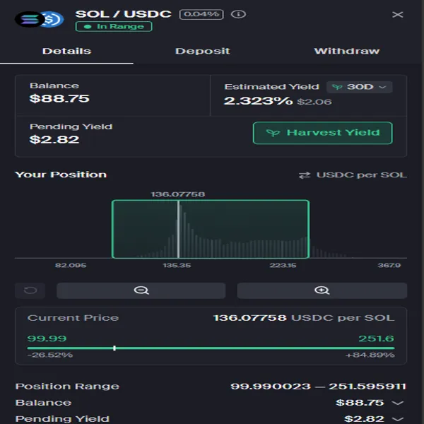Close the position panel with X
The image size is (424, 424).
tap(397, 15)
